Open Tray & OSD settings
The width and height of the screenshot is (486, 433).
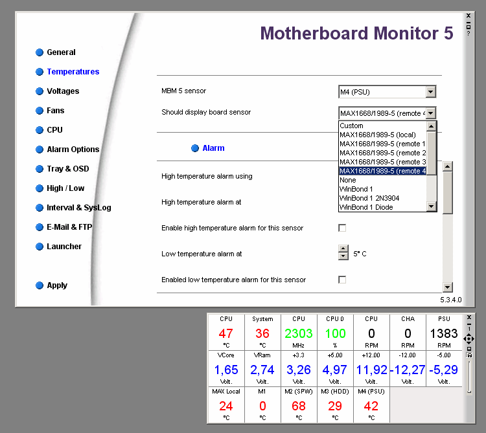68,169
